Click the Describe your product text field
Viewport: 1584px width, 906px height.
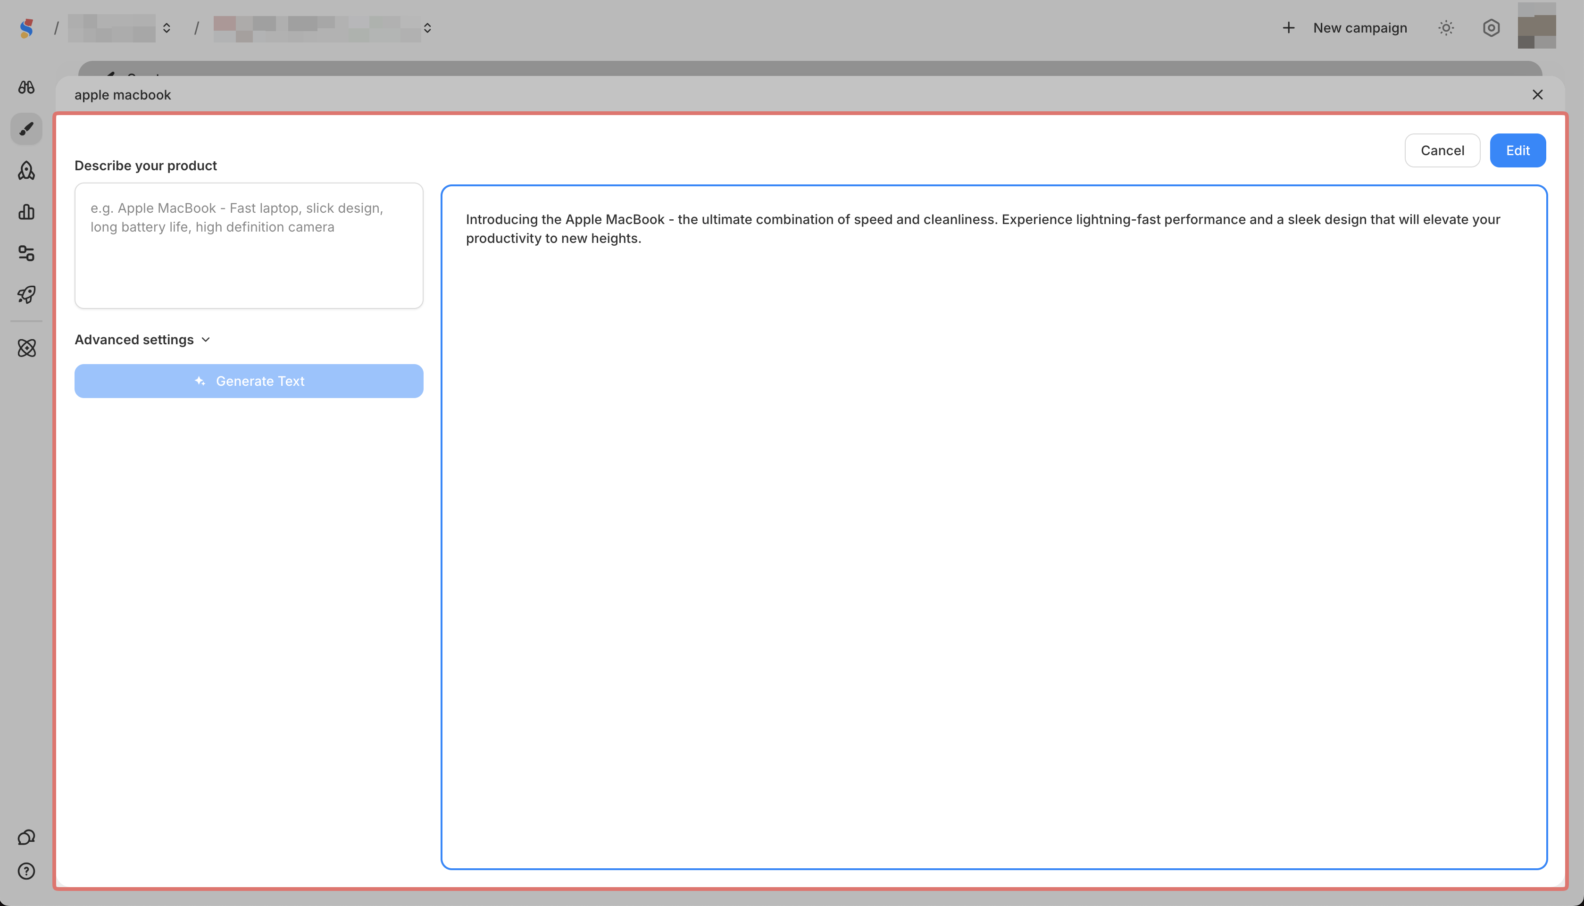(x=249, y=245)
